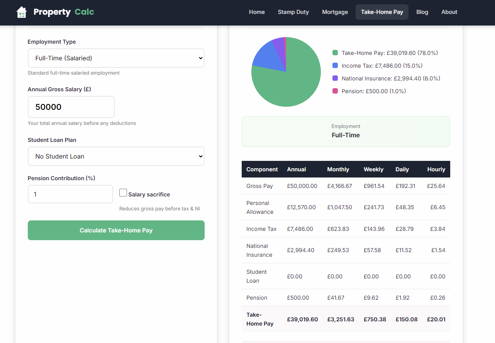495x343 pixels.
Task: Click the £750.38 weekly take-home cell
Action: pos(375,319)
